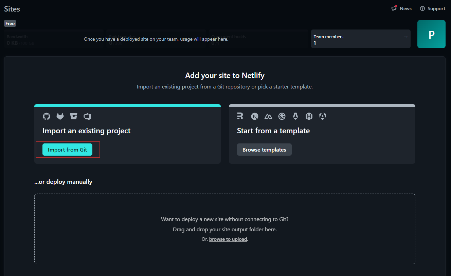Click the GitHub logo icon

(x=46, y=116)
